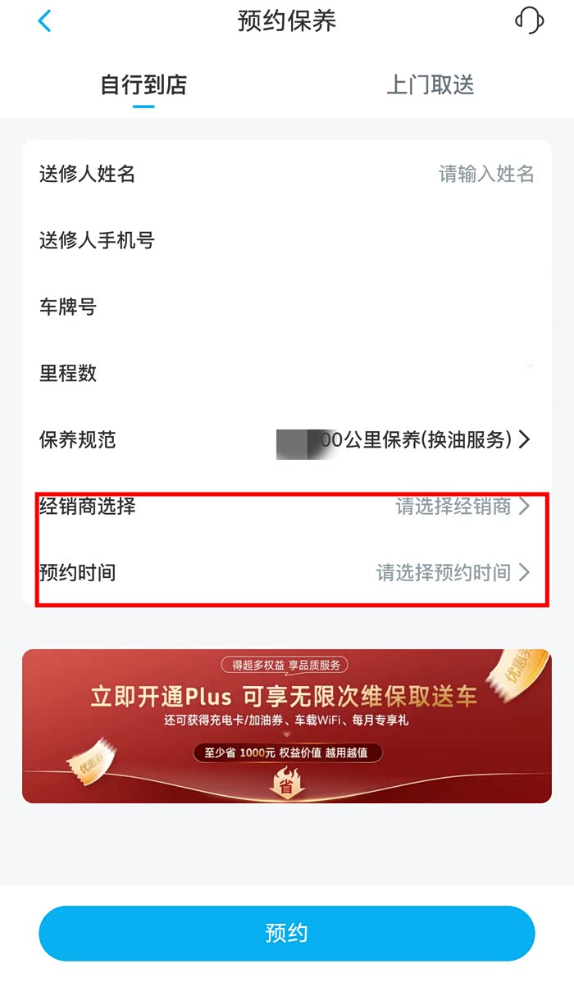Tap 至少省1000元 权益价值 pill on banner

pyautogui.click(x=287, y=752)
